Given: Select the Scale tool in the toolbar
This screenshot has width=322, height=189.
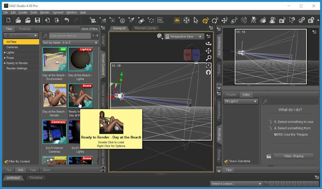Looking at the screenshot, I should [234, 20].
